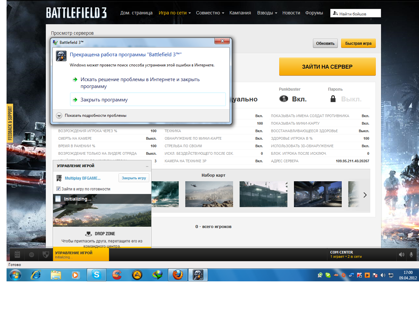Click the 'Управление игрой' yellow bottom tab

(81, 255)
